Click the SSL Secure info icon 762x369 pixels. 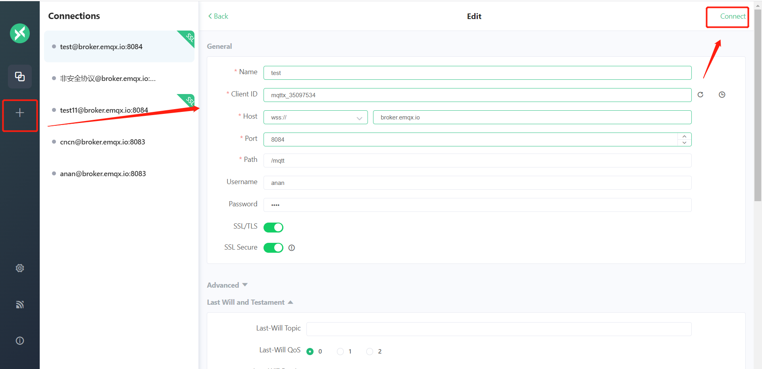pos(292,248)
